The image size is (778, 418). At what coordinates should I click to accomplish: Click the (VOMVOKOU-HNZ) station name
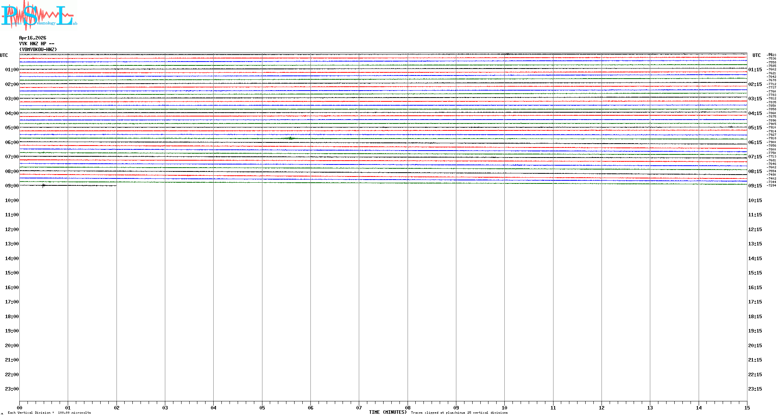[38, 50]
